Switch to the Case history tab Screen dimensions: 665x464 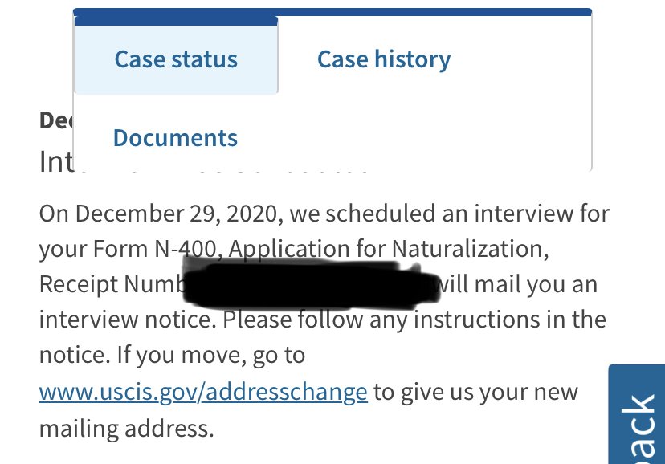tap(383, 59)
